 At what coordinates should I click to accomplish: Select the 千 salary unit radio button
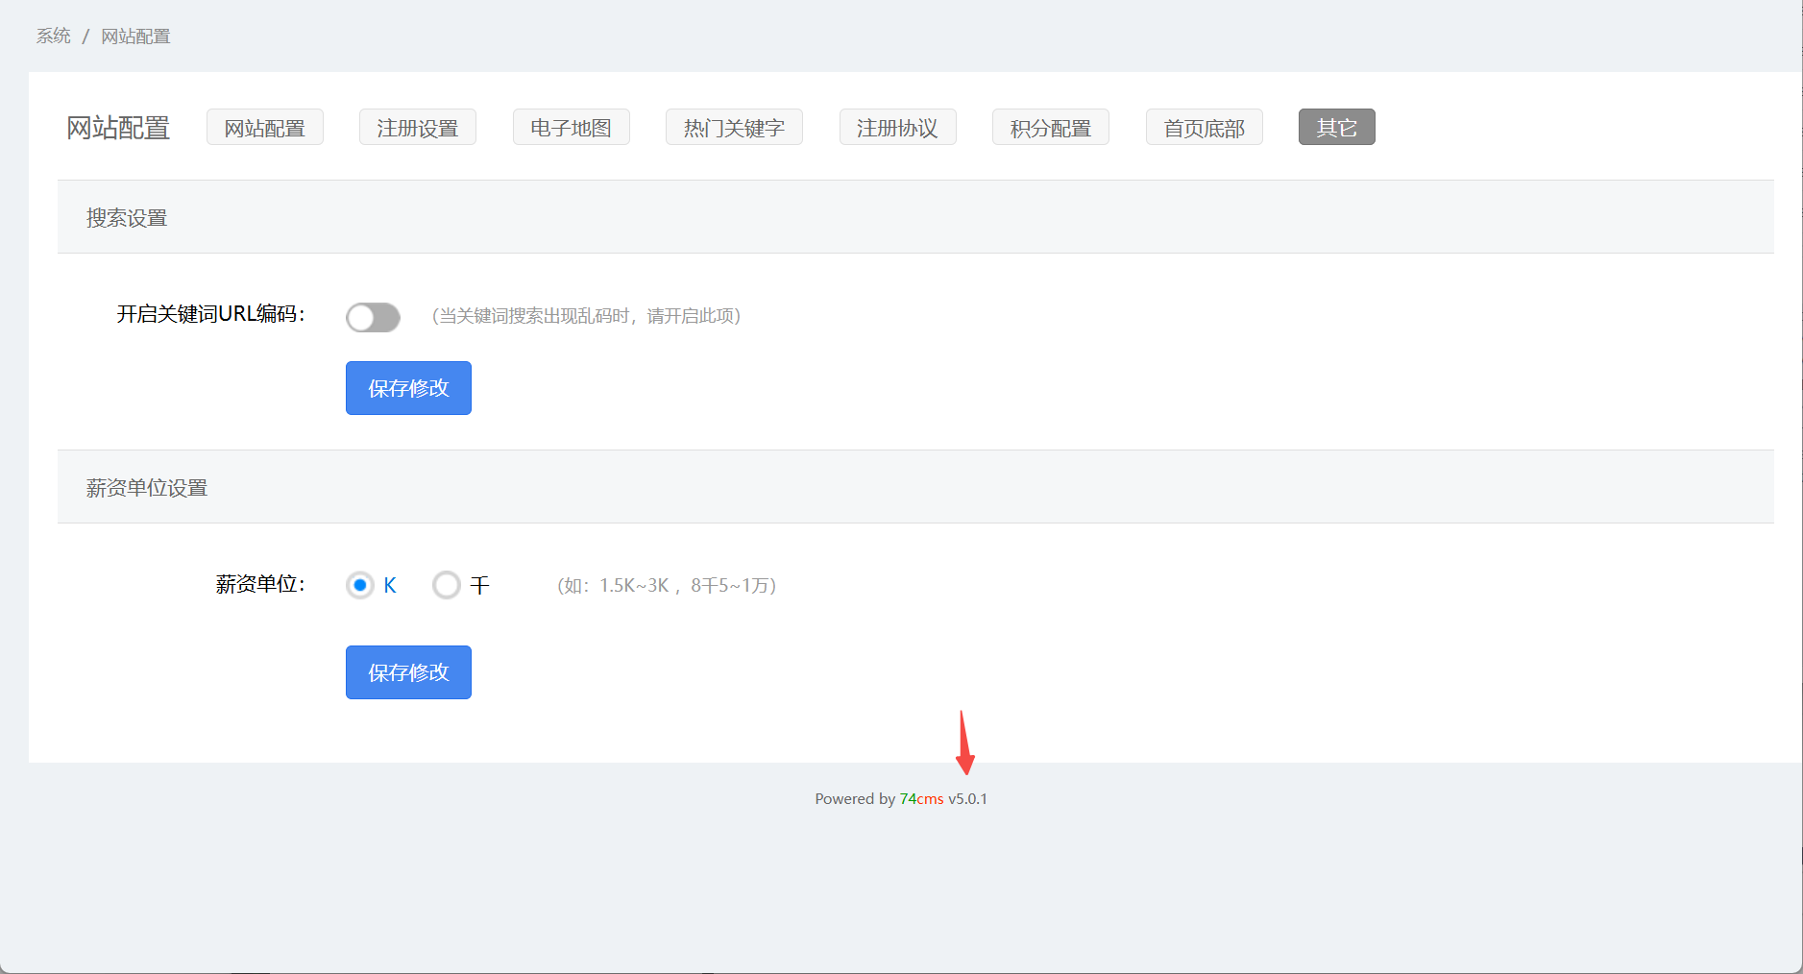coord(447,585)
